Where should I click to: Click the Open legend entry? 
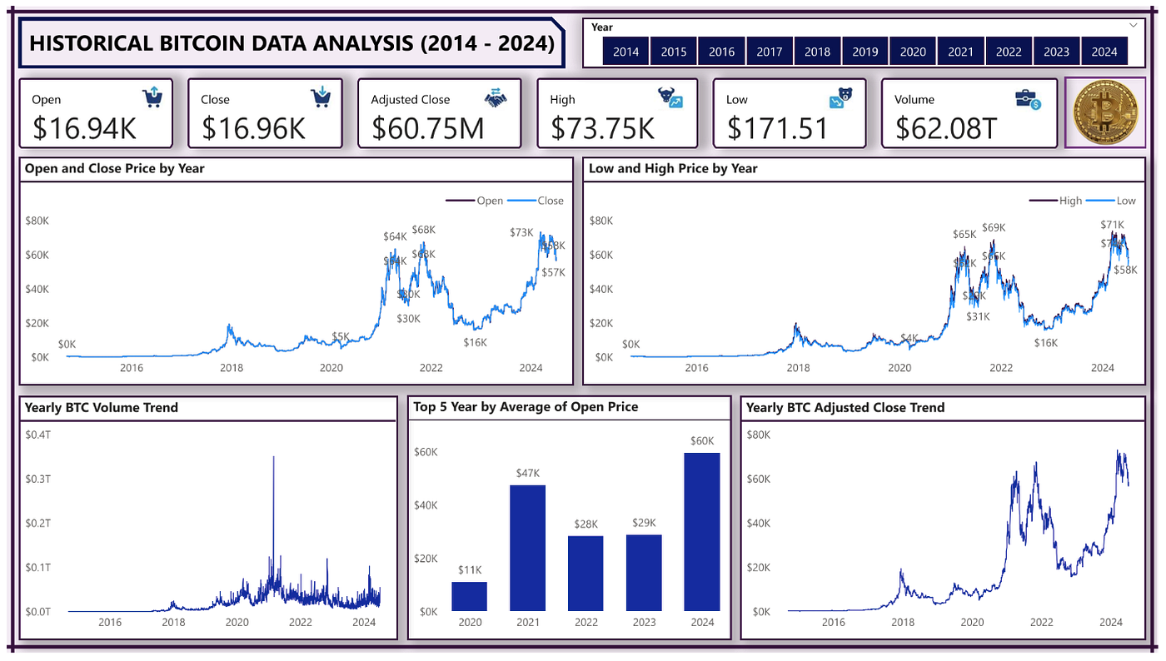pyautogui.click(x=475, y=201)
